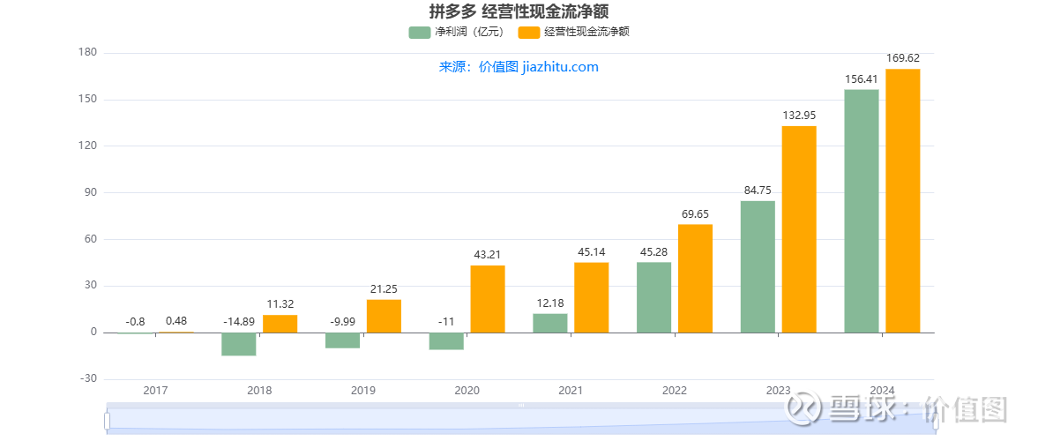The height and width of the screenshot is (441, 1038).
Task: Click the -30 y-axis label
Action: coord(89,378)
